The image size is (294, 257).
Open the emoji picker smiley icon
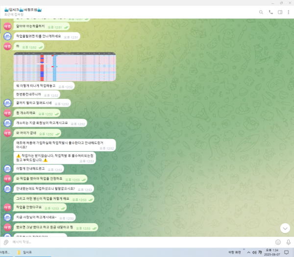click(x=278, y=242)
